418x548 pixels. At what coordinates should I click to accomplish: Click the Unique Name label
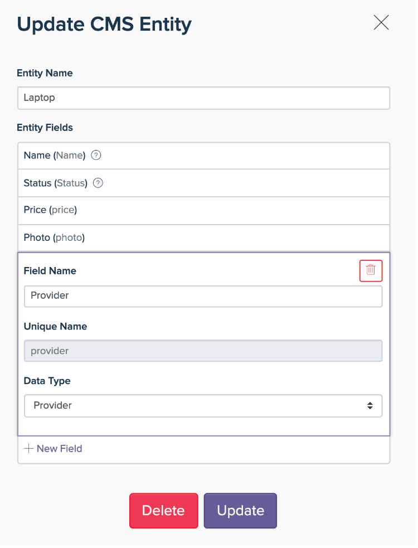click(x=55, y=326)
